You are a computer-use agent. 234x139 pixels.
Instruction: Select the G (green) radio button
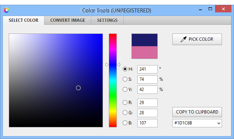[125, 113]
